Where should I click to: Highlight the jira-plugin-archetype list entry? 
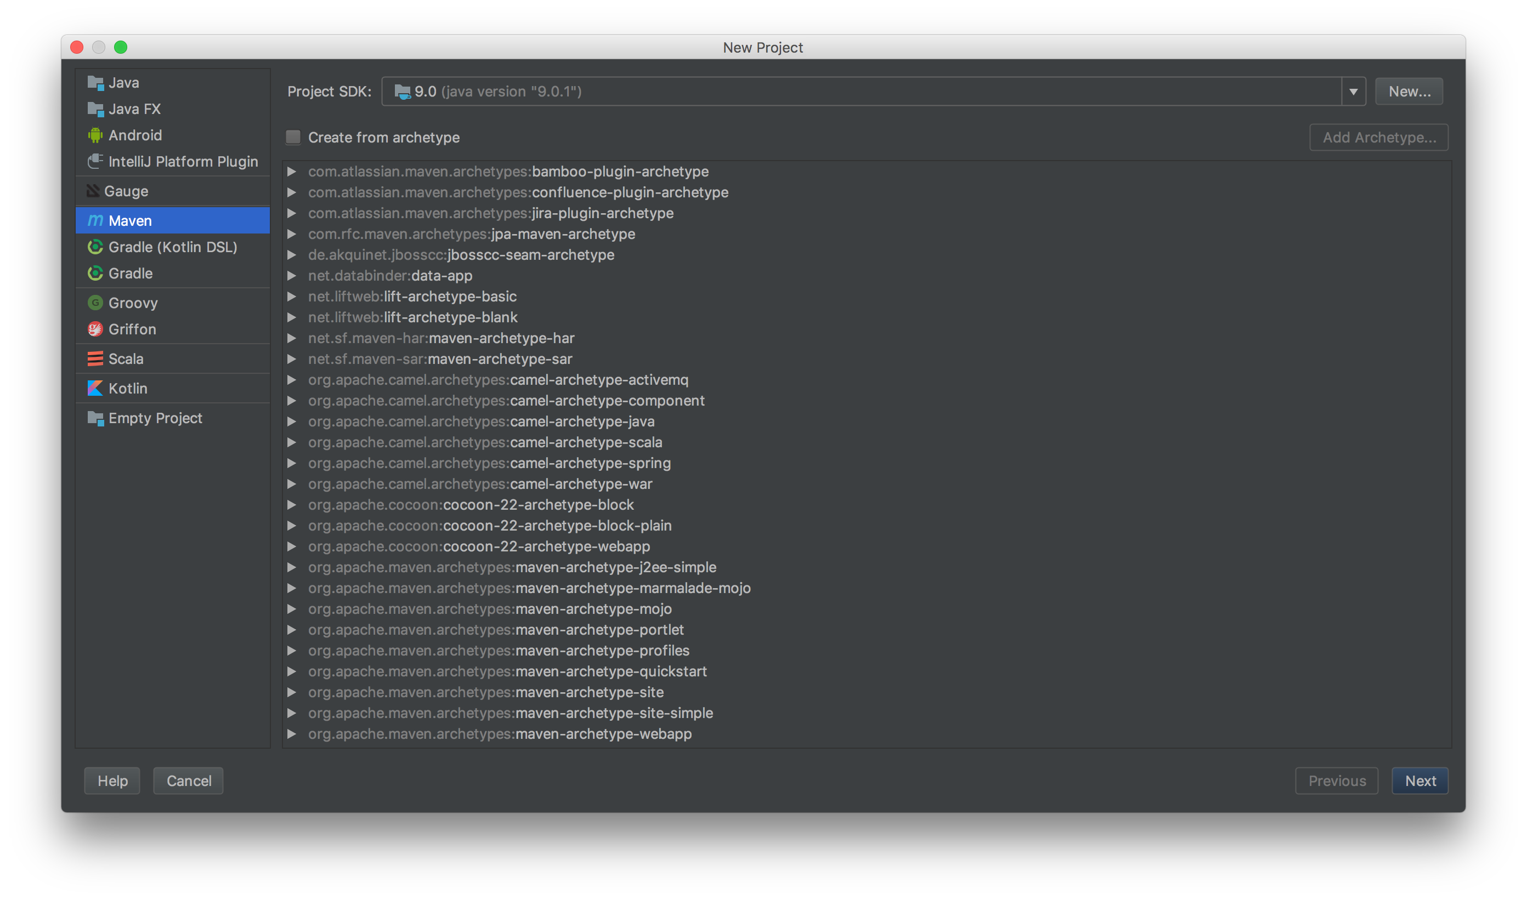[490, 213]
